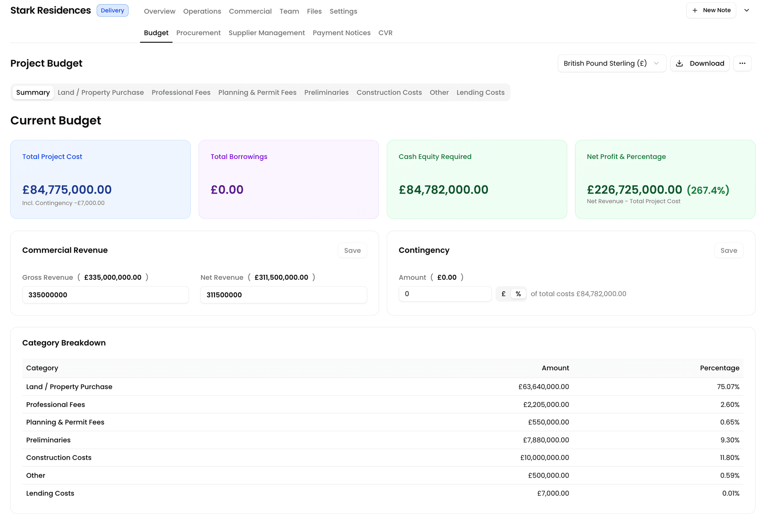Click the Gross Revenue input field

(x=105, y=295)
